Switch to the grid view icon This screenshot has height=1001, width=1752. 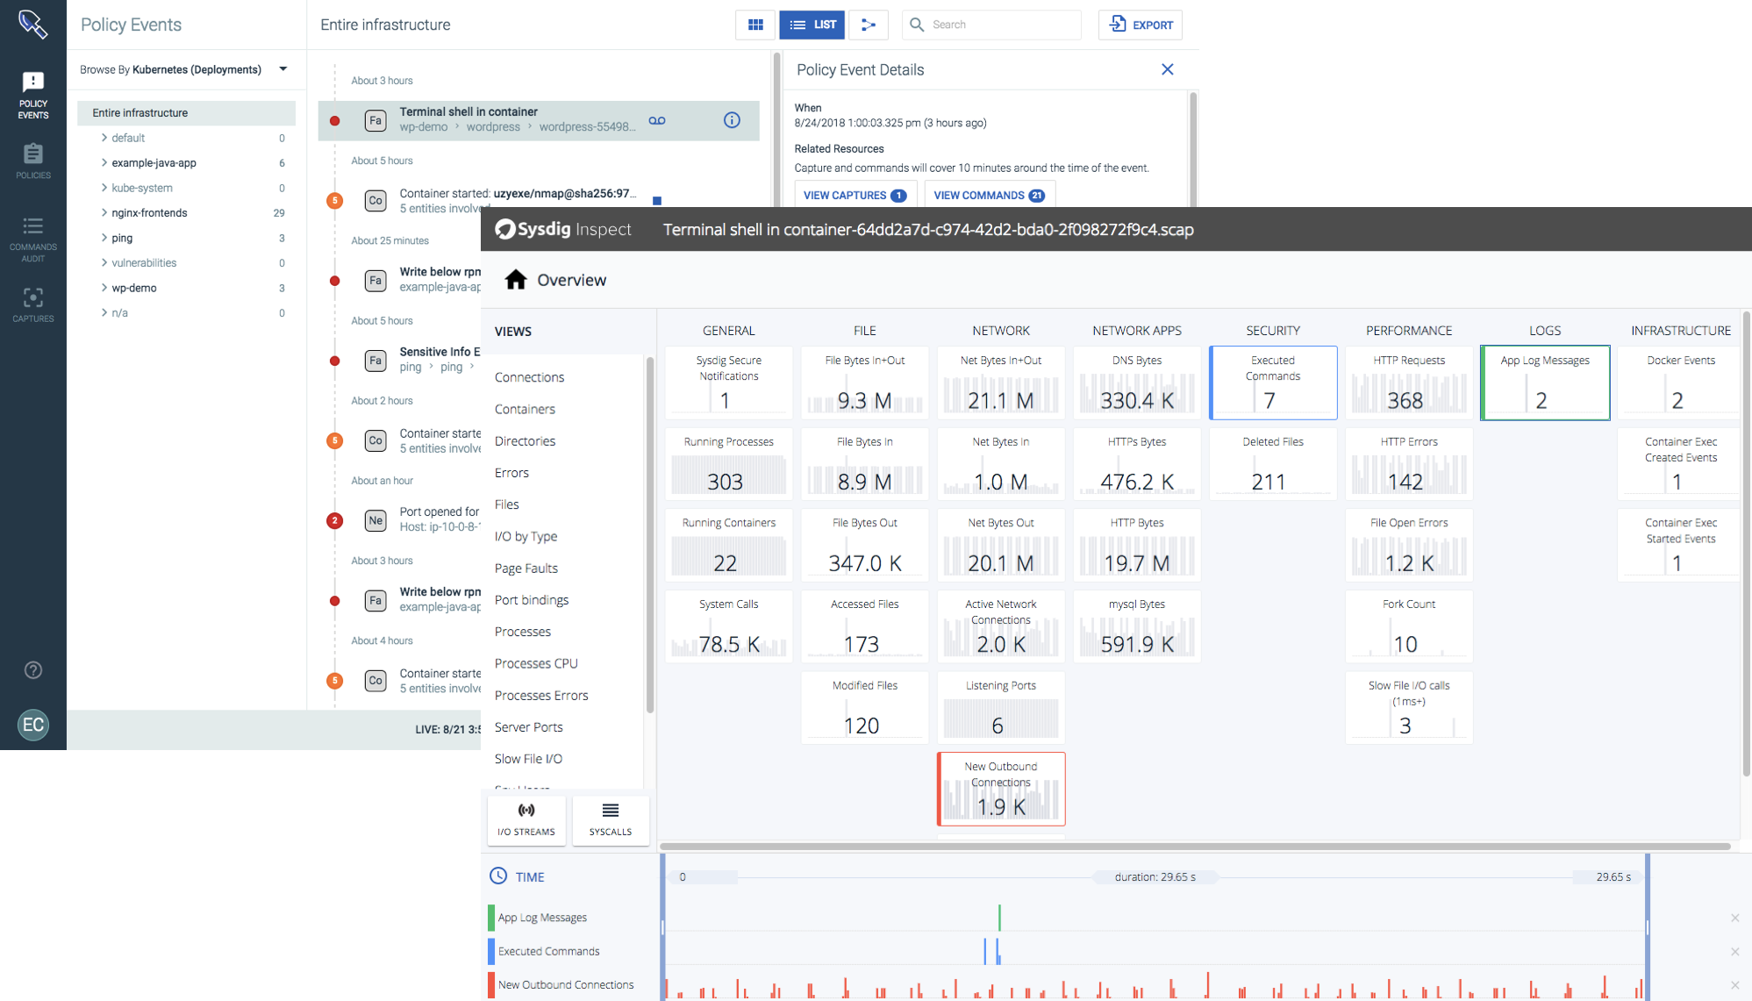(x=755, y=25)
